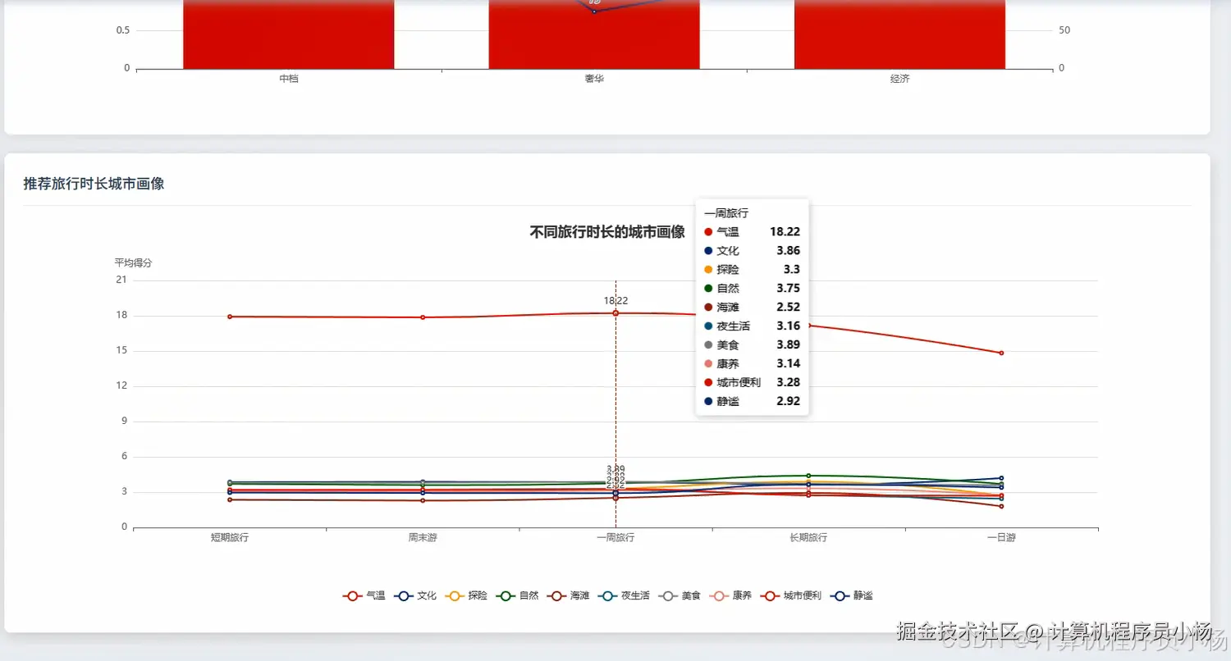Click the red bar above 经济
Screen dimensions: 1231x661
(x=899, y=34)
